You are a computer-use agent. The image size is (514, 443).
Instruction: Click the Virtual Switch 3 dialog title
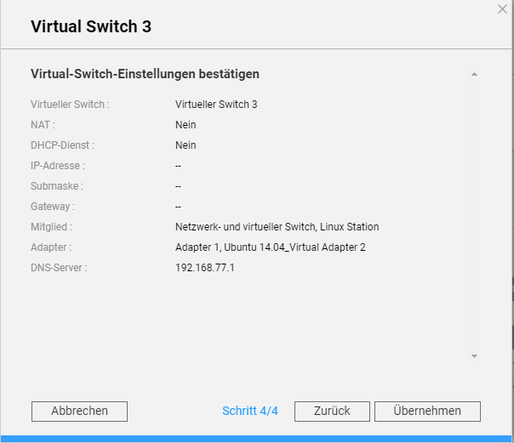(x=91, y=26)
